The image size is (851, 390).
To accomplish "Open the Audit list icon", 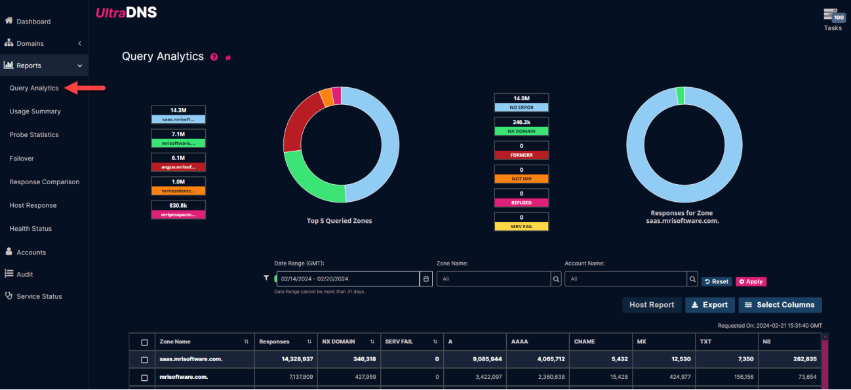I will click(x=9, y=273).
